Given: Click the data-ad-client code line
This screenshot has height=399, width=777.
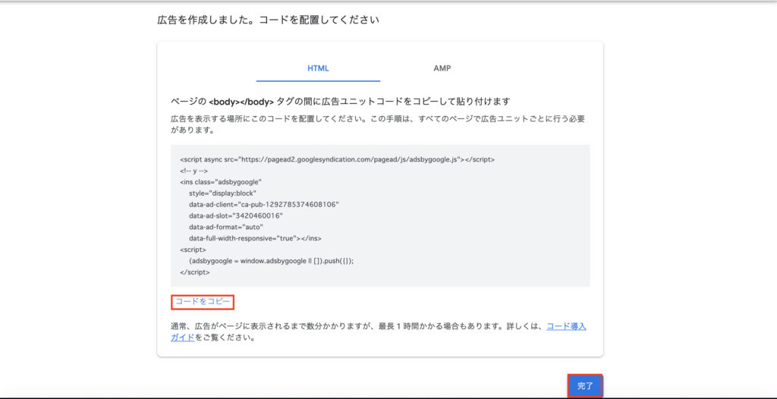Looking at the screenshot, I should (263, 204).
